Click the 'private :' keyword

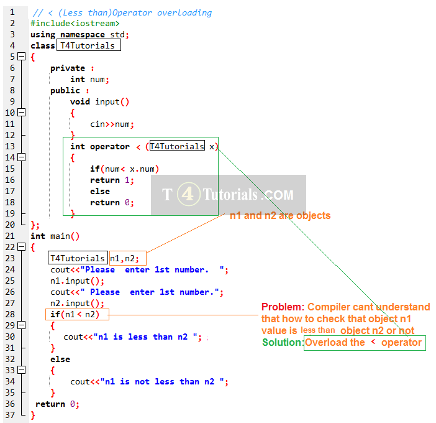72,68
